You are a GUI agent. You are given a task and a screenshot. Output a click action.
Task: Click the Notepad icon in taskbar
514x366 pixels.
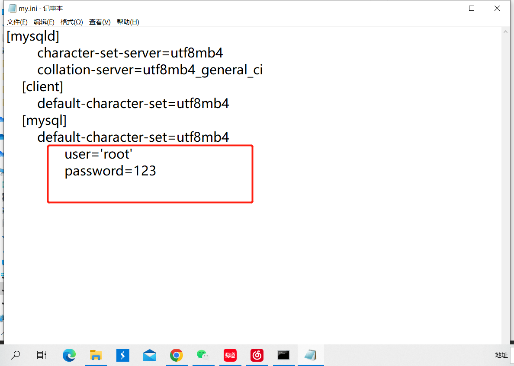[310, 355]
